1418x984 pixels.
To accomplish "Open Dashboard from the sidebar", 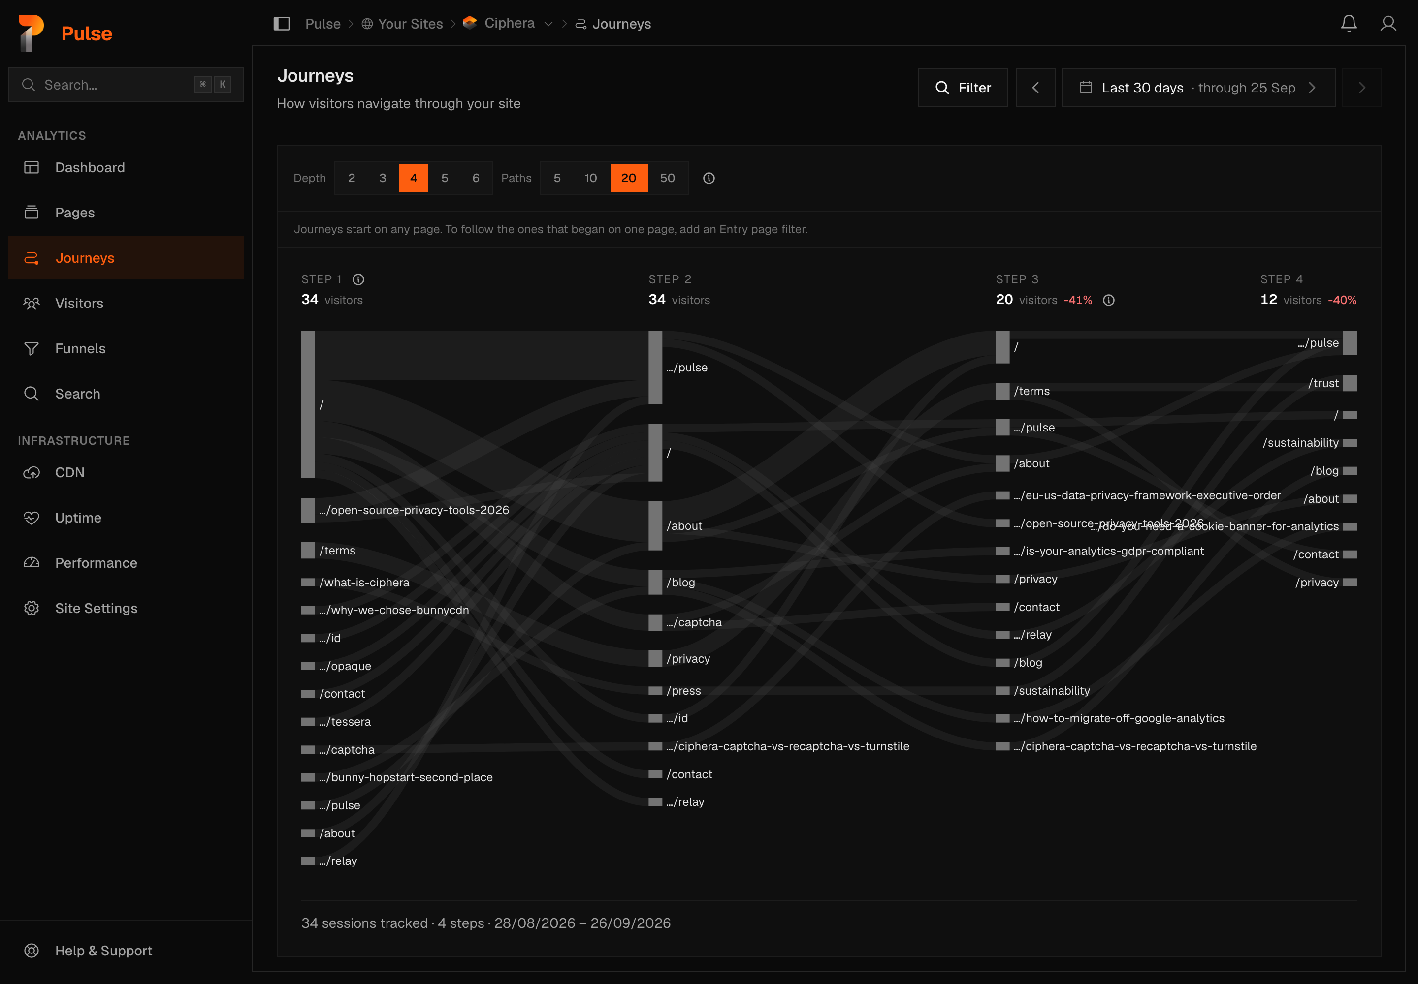I will [126, 168].
